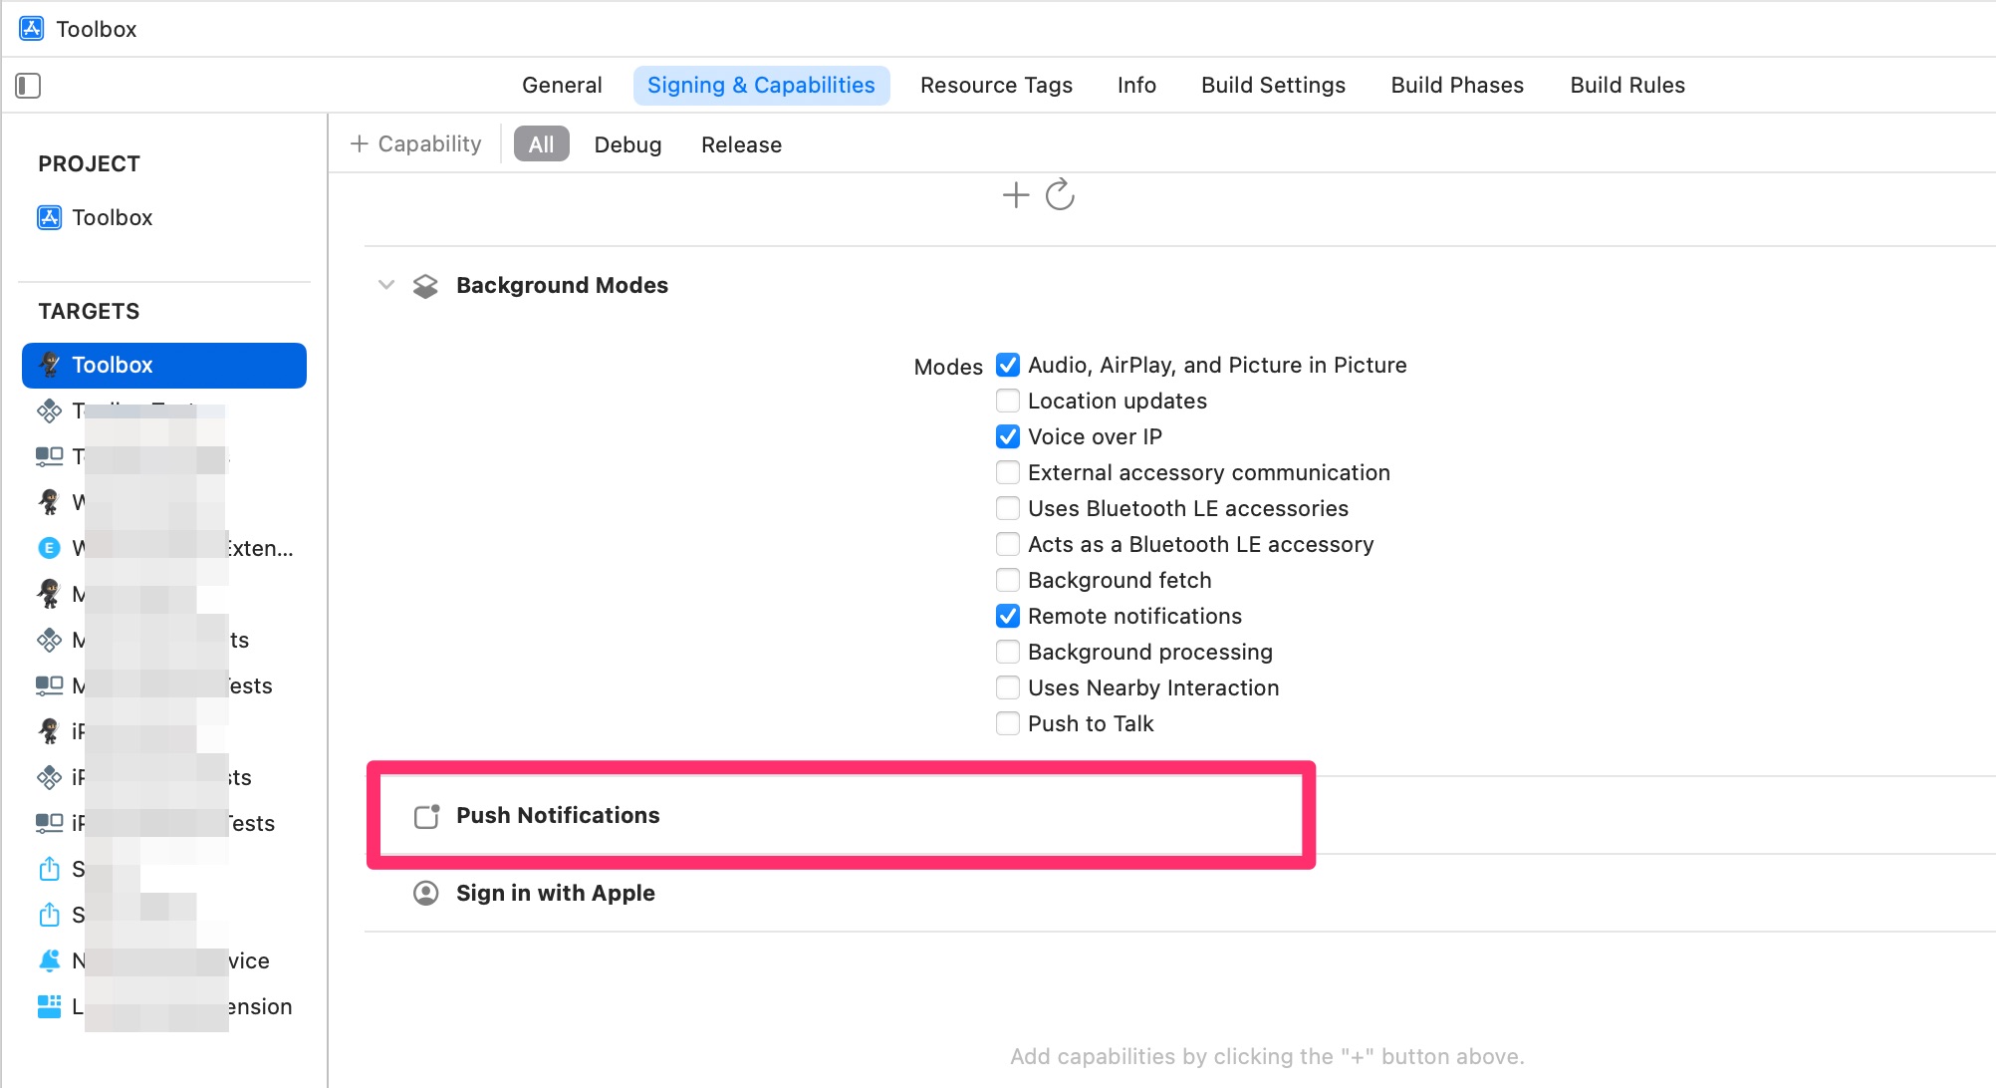Collapse the Background Modes section
The width and height of the screenshot is (1996, 1088).
coord(385,284)
